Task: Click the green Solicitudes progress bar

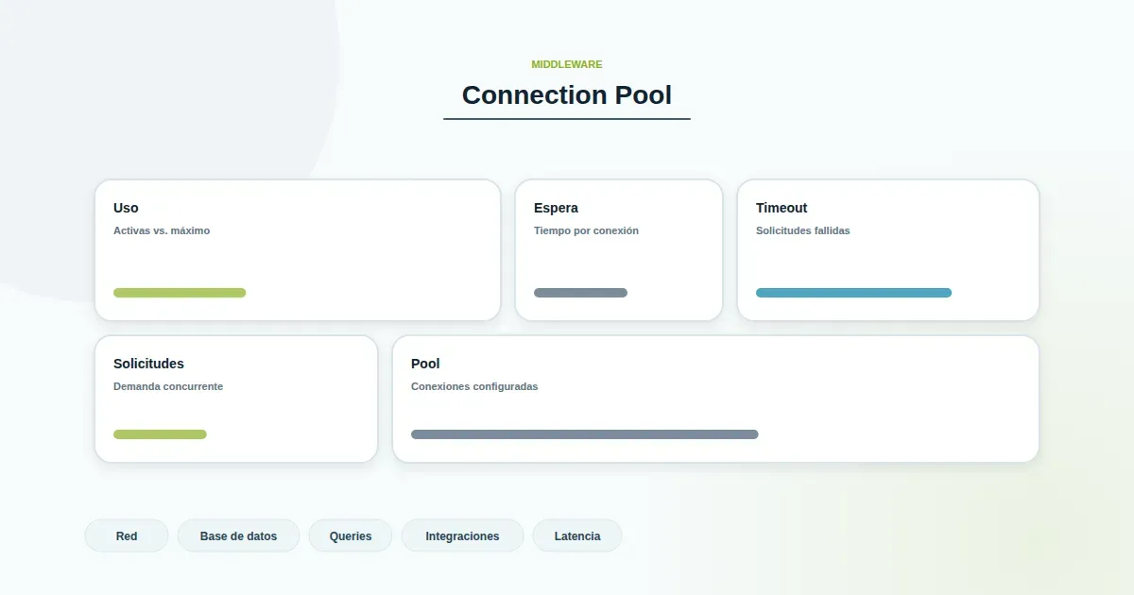Action: (x=160, y=434)
